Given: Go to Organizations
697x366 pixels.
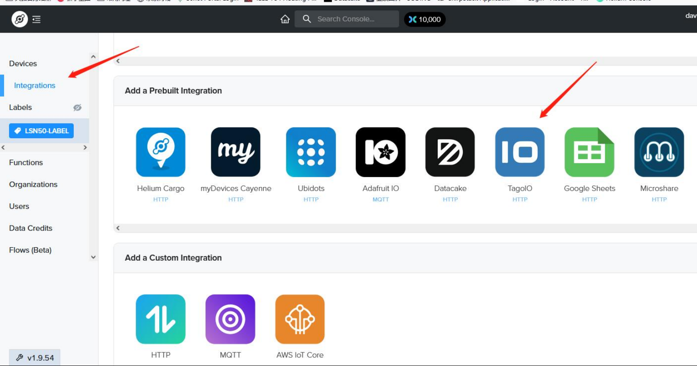Looking at the screenshot, I should click(x=33, y=184).
